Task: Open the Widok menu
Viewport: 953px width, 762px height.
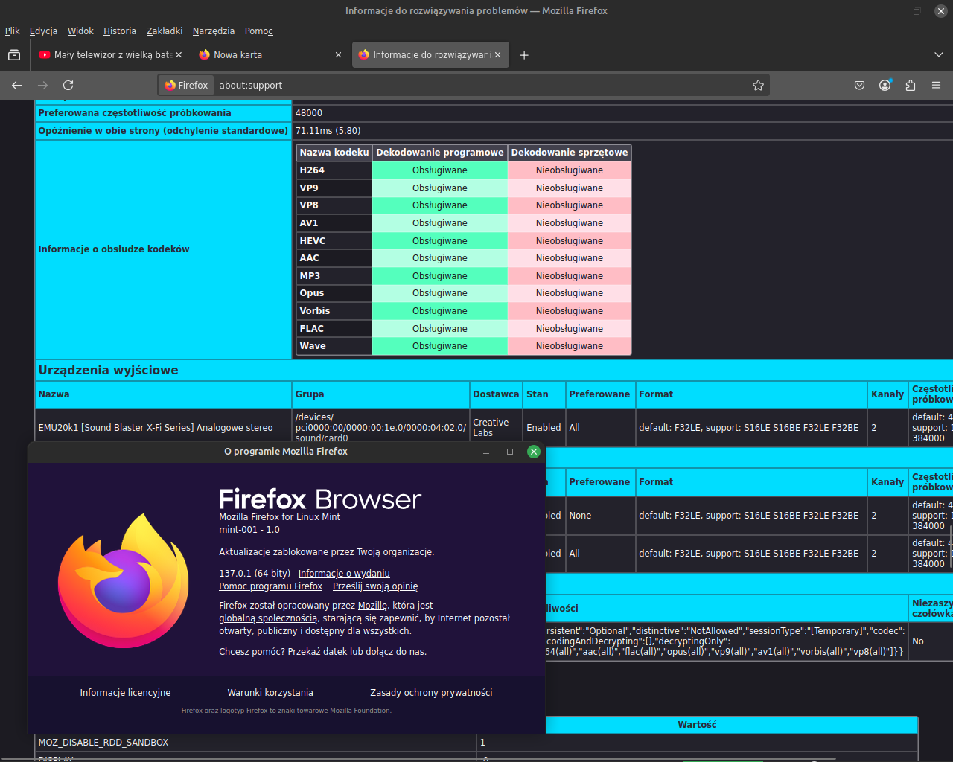Action: (80, 31)
